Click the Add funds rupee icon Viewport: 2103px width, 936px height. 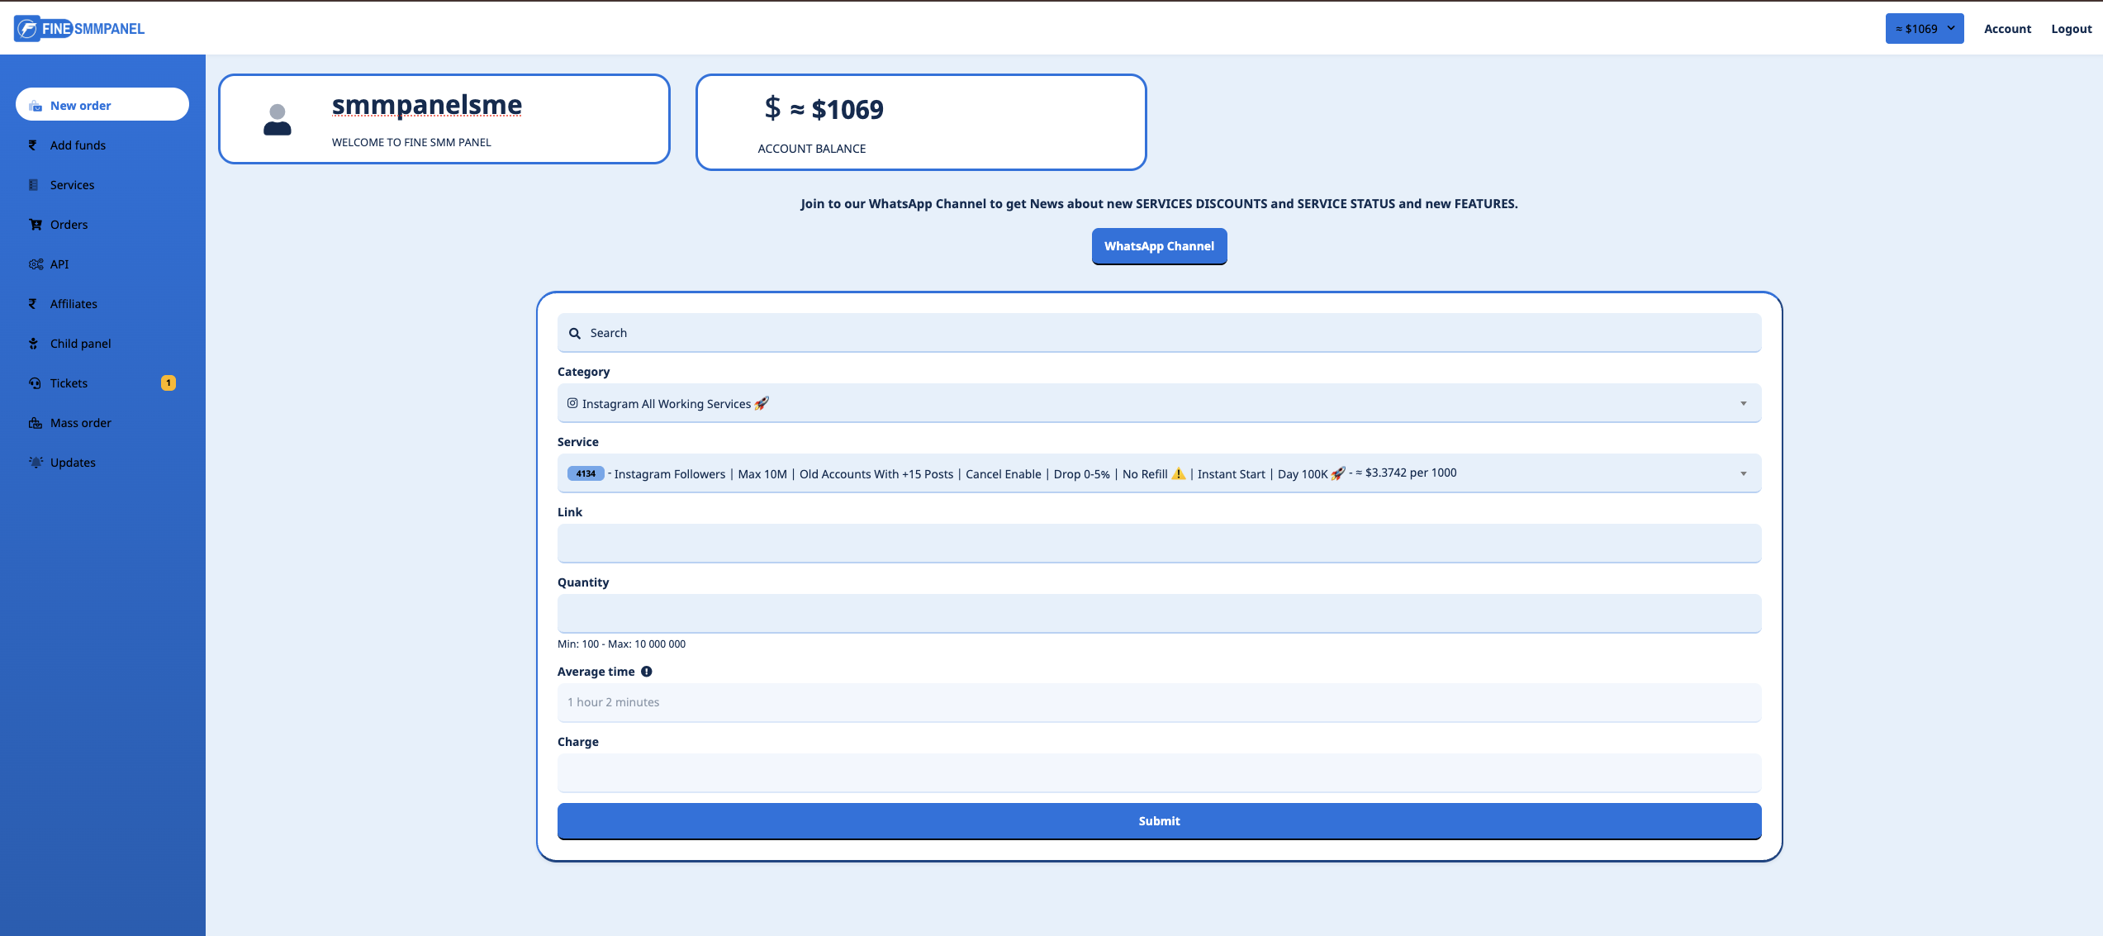tap(33, 145)
